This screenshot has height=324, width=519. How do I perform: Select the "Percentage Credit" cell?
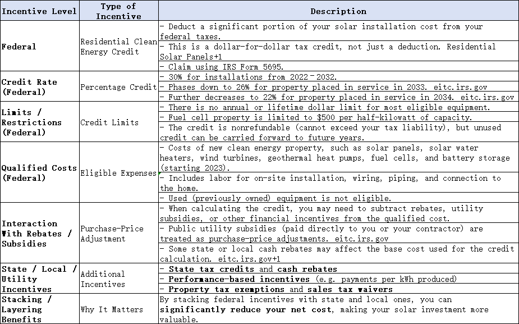click(118, 87)
